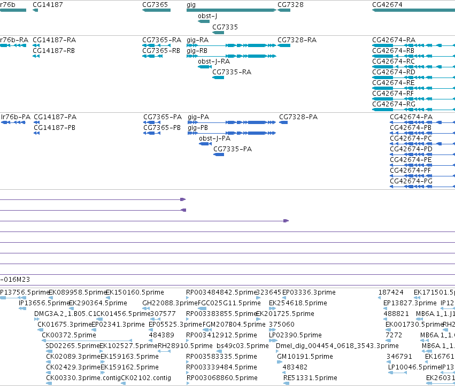The image size is (455, 386).
Task: Select EST FGC025G11.5prime
Action: (x=229, y=303)
